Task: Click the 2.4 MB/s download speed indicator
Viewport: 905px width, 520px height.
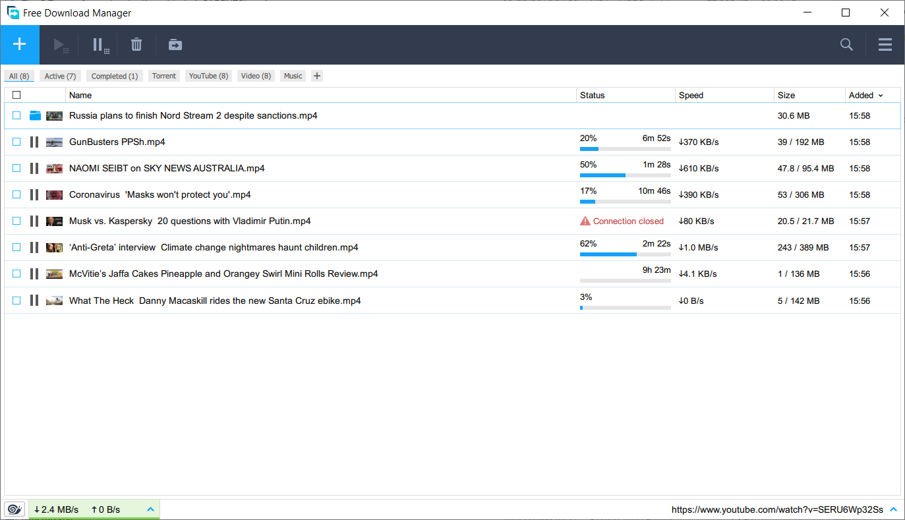Action: coord(56,509)
